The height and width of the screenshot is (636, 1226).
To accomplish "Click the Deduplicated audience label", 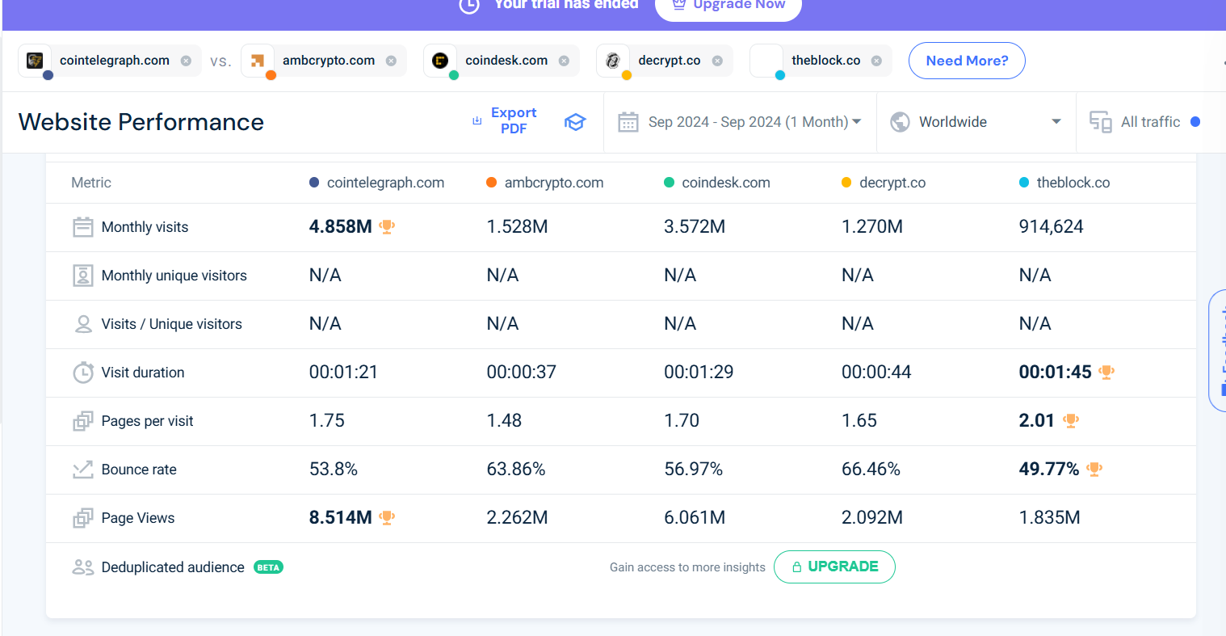I will (173, 567).
